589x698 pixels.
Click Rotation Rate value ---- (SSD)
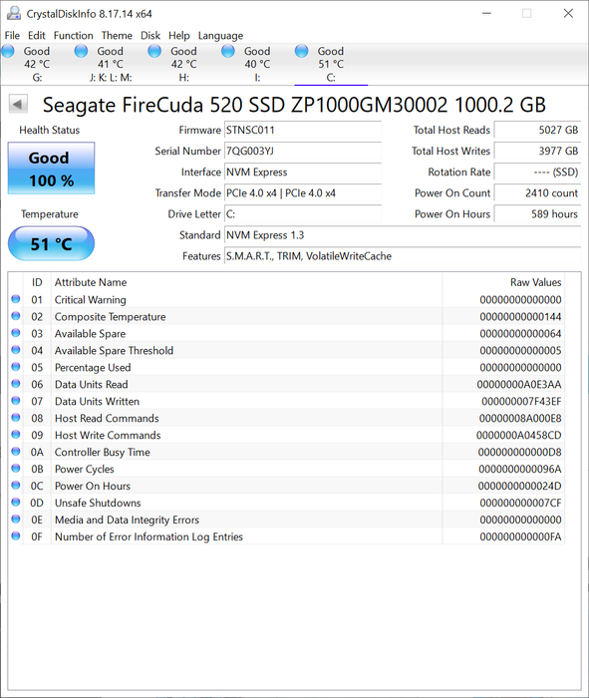[537, 172]
